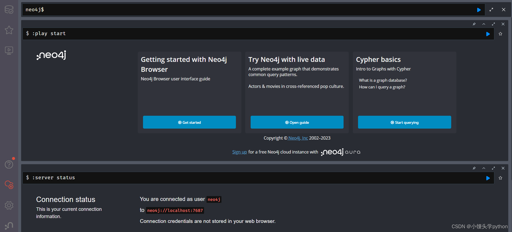
Task: Save :play start as favorite
Action: 500,34
